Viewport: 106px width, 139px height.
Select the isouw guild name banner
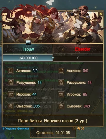coord(28,49)
